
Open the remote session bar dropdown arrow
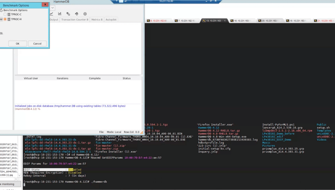pos(117,1)
